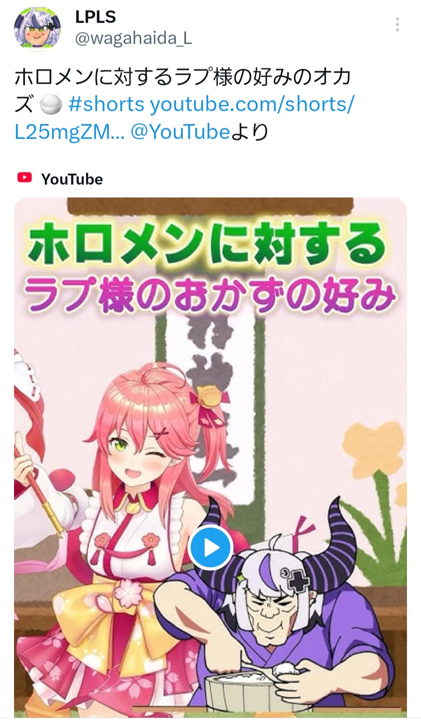421x728 pixels.
Task: Tap the rice bowl emoji in the tweet
Action: [51, 105]
